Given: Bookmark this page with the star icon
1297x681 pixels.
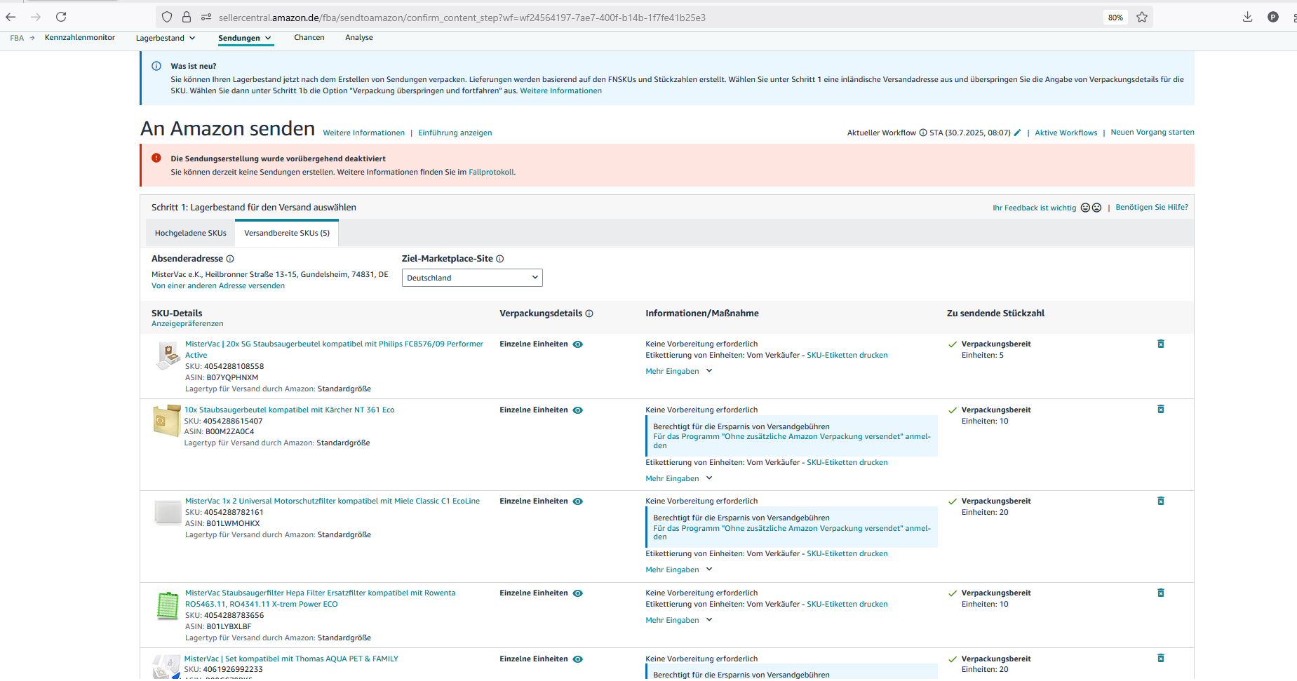Looking at the screenshot, I should [1142, 17].
